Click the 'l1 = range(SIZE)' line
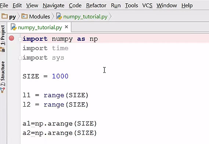Viewport: 209px width, 144px height. pyautogui.click(x=55, y=95)
